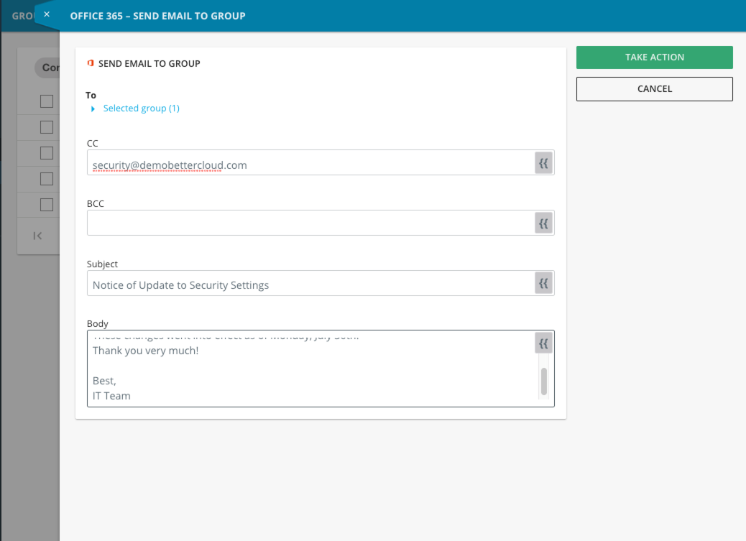746x541 pixels.
Task: Click the 'IT Team' signature line
Action: click(111, 396)
